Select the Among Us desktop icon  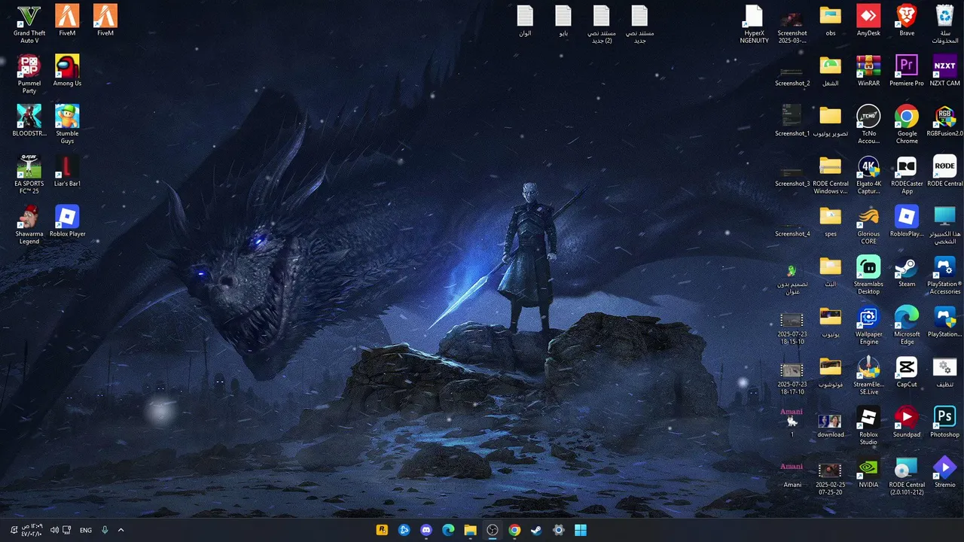(x=67, y=70)
